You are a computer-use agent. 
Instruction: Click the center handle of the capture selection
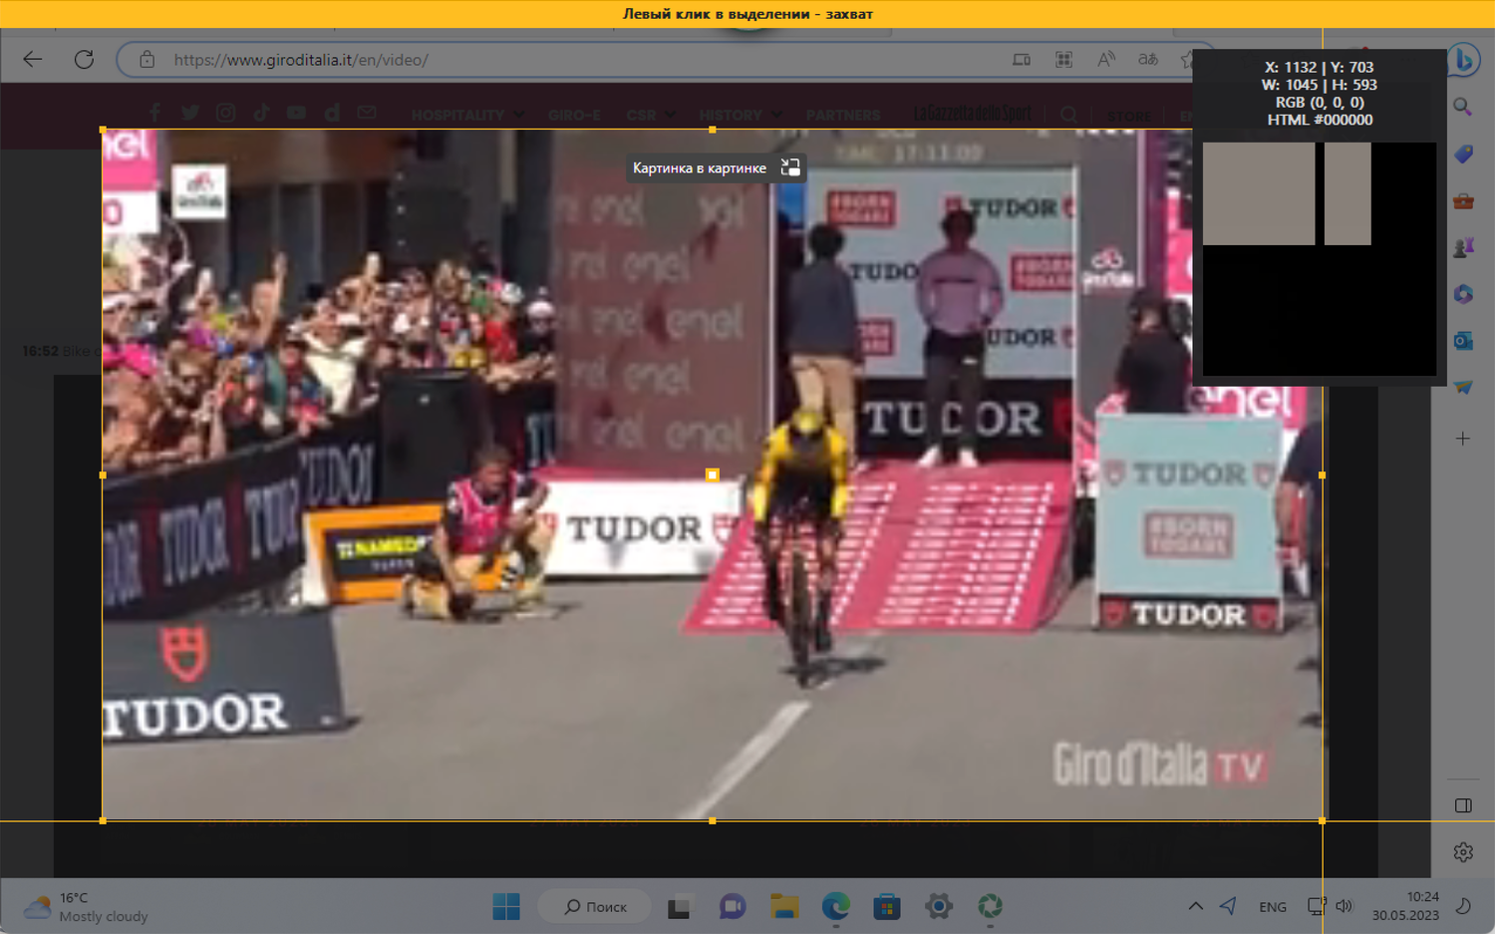click(x=713, y=475)
